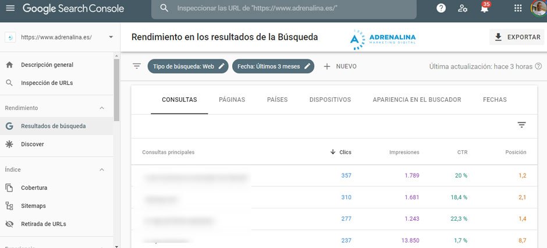
Task: Click the pages icon beside Cobertura
Action: pyautogui.click(x=9, y=187)
